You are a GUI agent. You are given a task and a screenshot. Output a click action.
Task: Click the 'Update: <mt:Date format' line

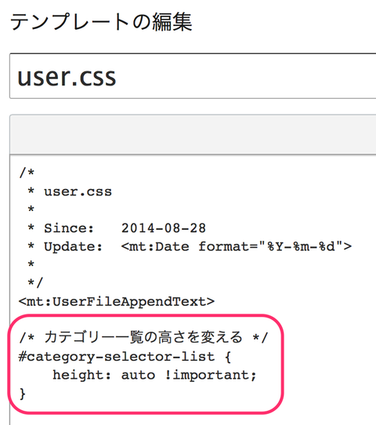tap(190, 246)
